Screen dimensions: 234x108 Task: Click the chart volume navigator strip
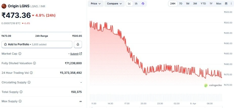[156, 97]
